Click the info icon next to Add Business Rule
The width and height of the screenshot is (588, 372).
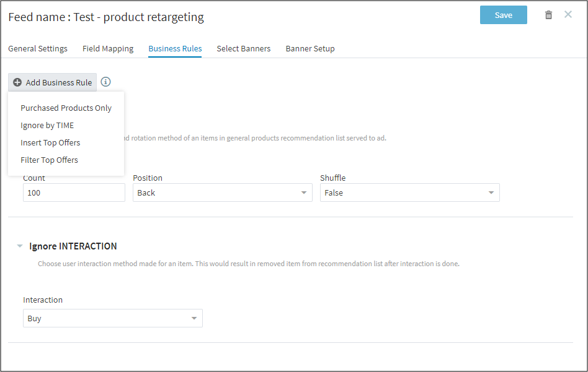click(105, 82)
